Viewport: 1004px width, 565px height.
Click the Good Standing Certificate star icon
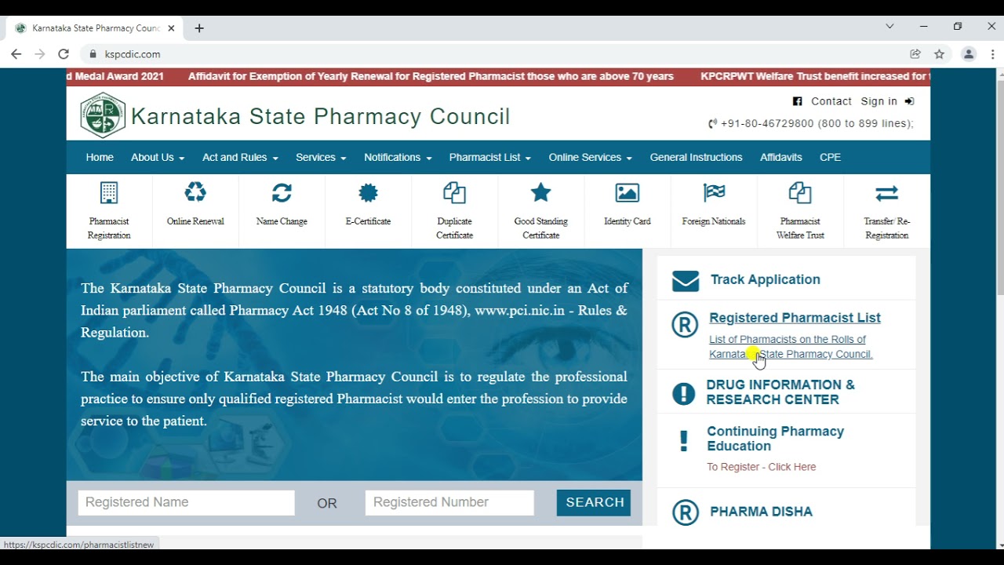pyautogui.click(x=541, y=192)
